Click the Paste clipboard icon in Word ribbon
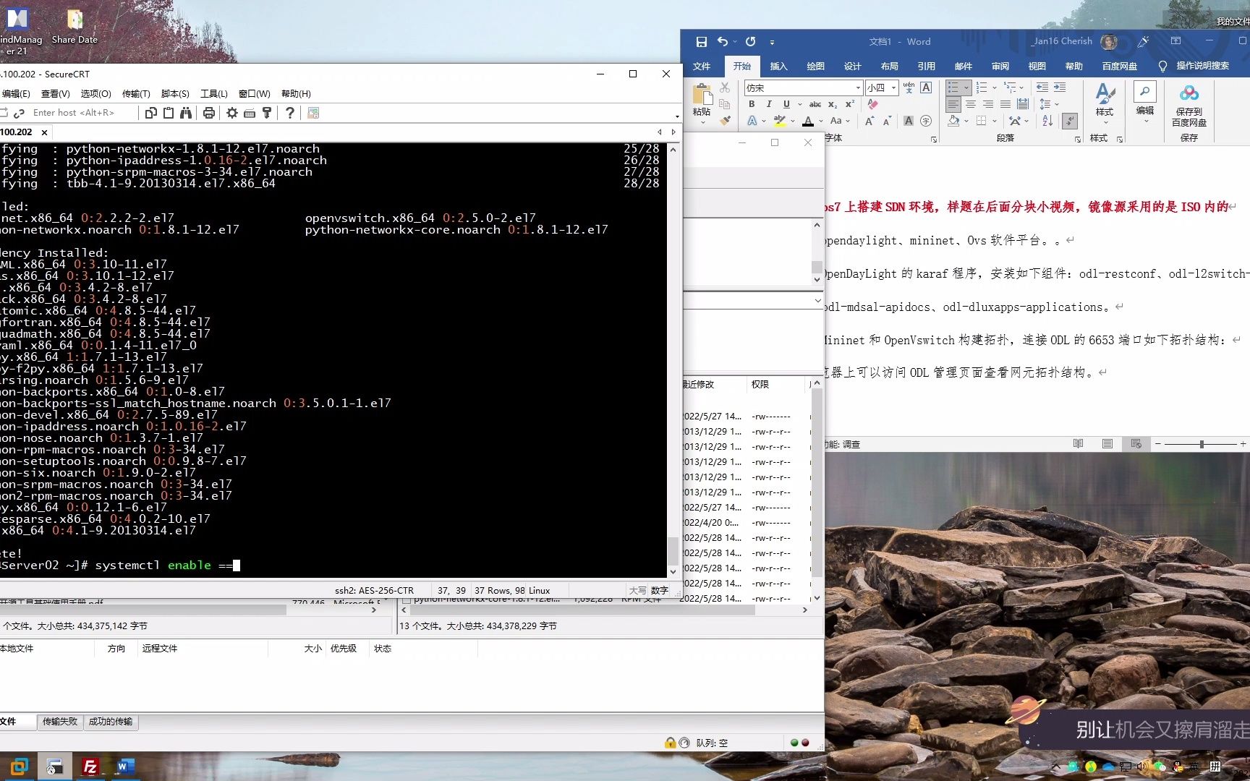The width and height of the screenshot is (1250, 781). [702, 95]
